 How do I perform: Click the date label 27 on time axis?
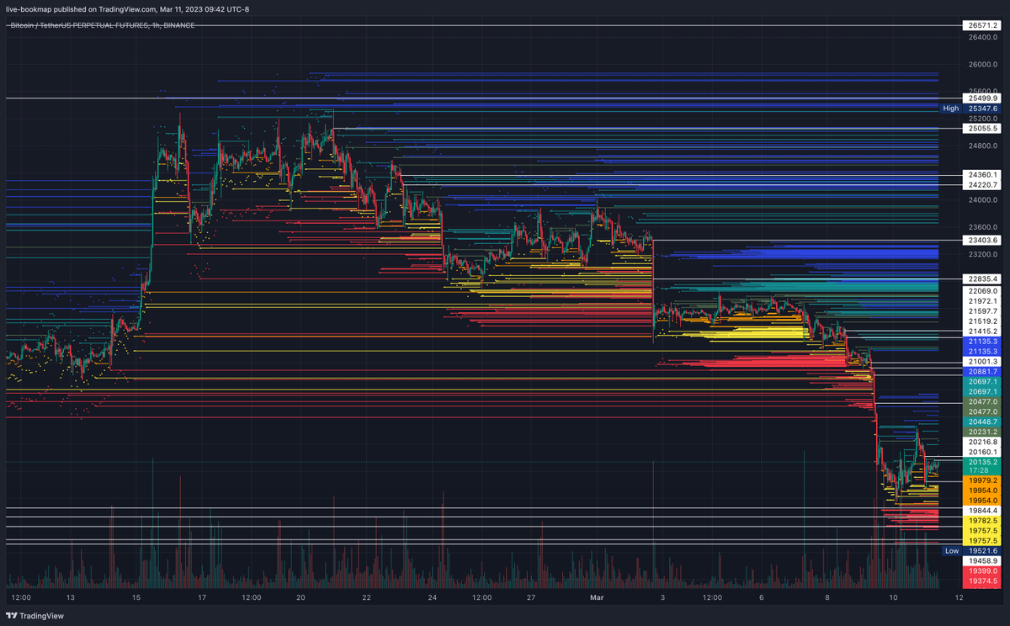[x=531, y=598]
